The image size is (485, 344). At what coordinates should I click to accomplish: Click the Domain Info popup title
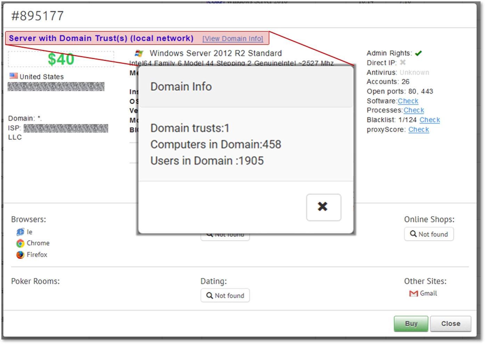coord(181,87)
